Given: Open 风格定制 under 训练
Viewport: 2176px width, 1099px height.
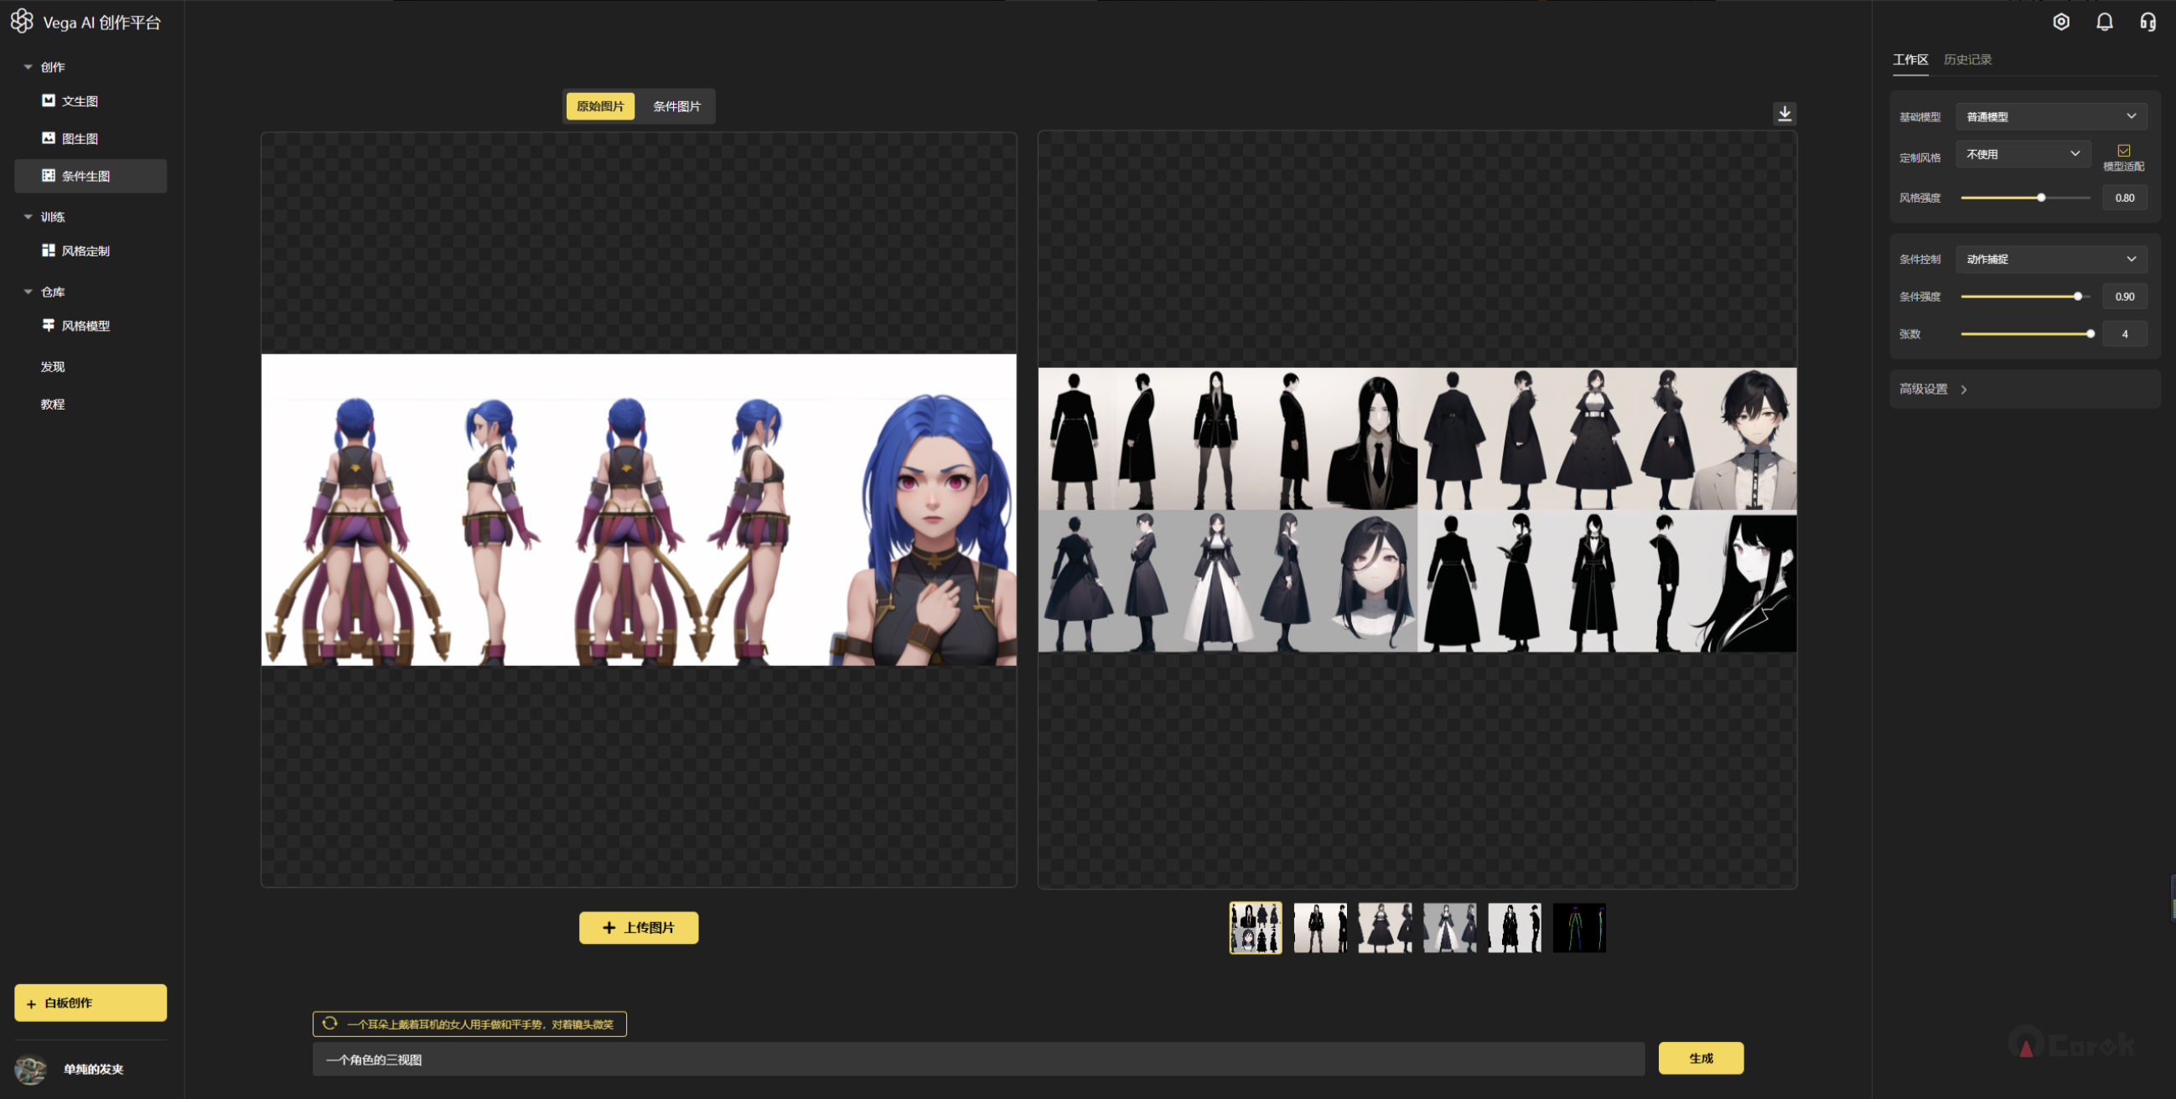Looking at the screenshot, I should tap(85, 250).
